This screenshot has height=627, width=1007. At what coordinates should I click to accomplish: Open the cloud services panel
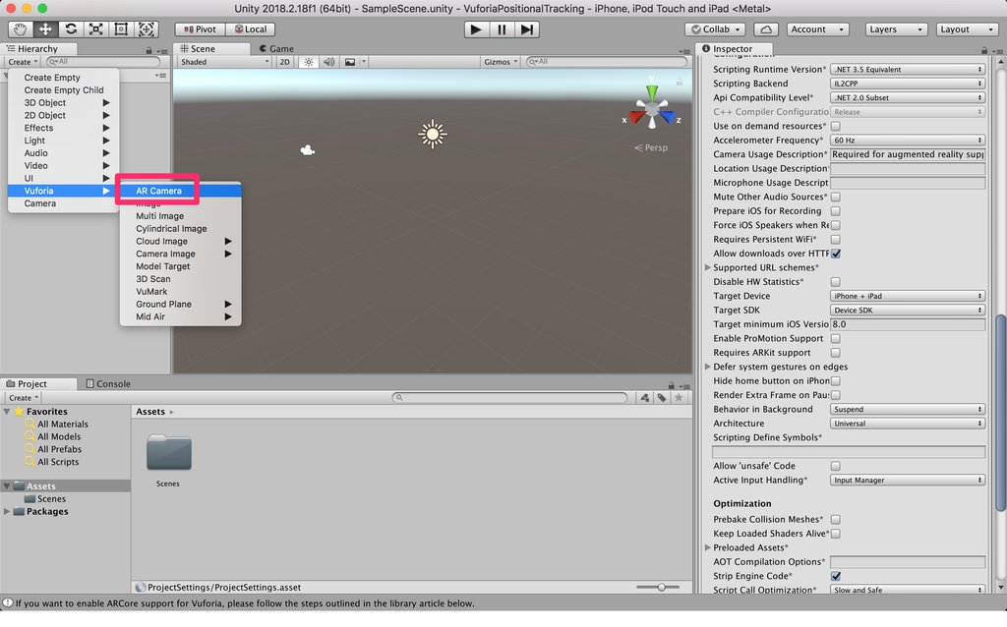(x=766, y=29)
